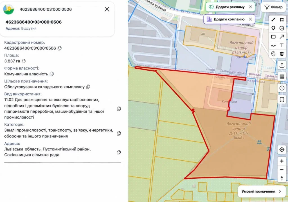This screenshot has height=202, width=288.
Task: Select the text label tool
Action: pyautogui.click(x=282, y=45)
